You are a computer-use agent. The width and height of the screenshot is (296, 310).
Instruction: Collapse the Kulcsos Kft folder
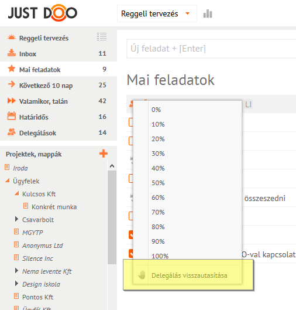(17, 193)
